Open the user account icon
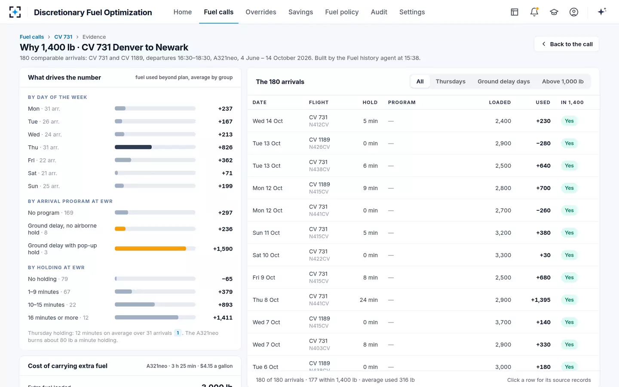This screenshot has height=387, width=619. point(574,12)
